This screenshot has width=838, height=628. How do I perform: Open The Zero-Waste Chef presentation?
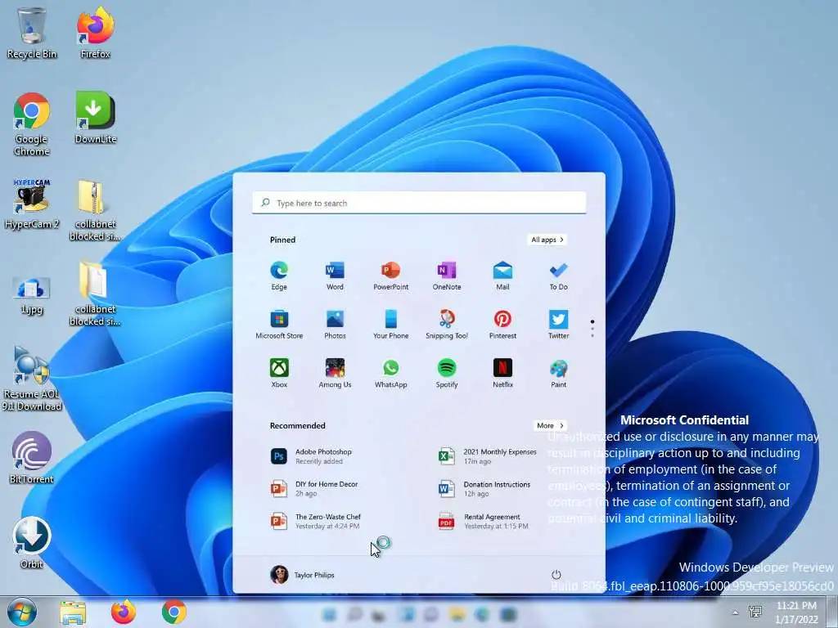pos(315,521)
